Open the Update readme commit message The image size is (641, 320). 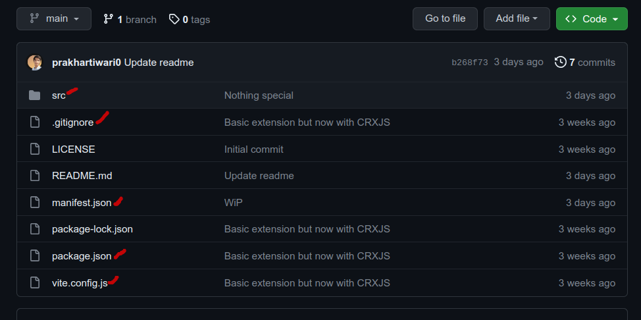click(159, 63)
